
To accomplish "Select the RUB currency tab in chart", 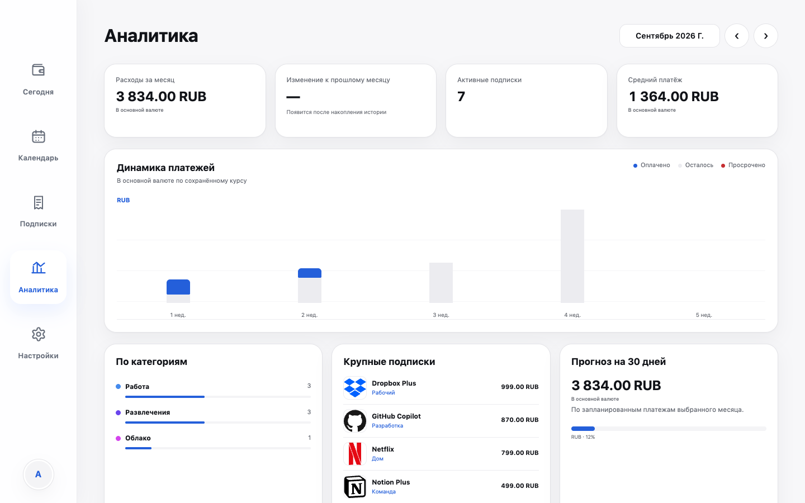I will tap(124, 200).
